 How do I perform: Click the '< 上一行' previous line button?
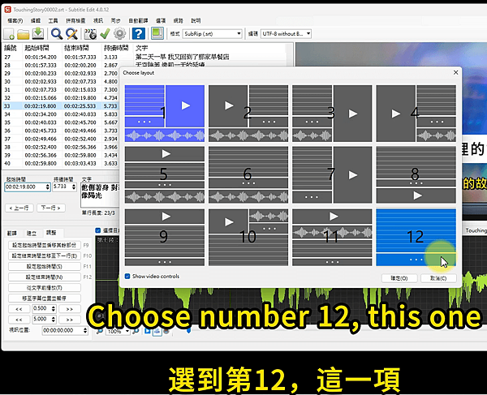[19, 208]
